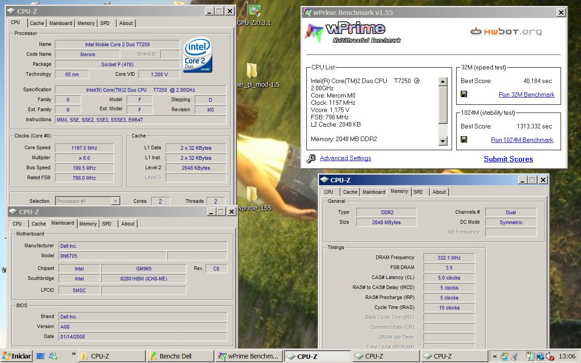
Task: Click the wrench icon beside Advanced Settings
Action: (x=311, y=158)
